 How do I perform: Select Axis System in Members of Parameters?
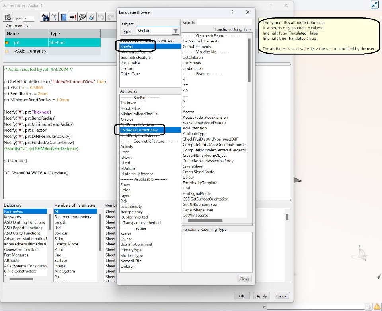(64, 271)
